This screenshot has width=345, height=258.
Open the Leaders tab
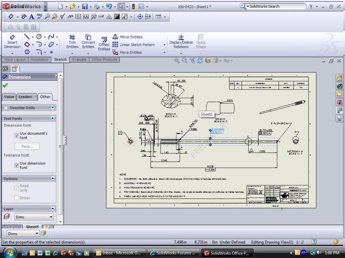[25, 97]
